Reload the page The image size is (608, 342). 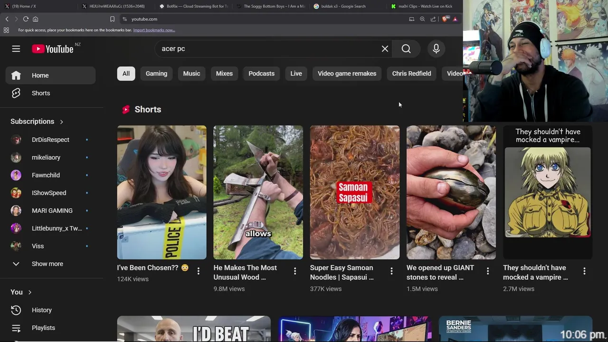tap(26, 19)
